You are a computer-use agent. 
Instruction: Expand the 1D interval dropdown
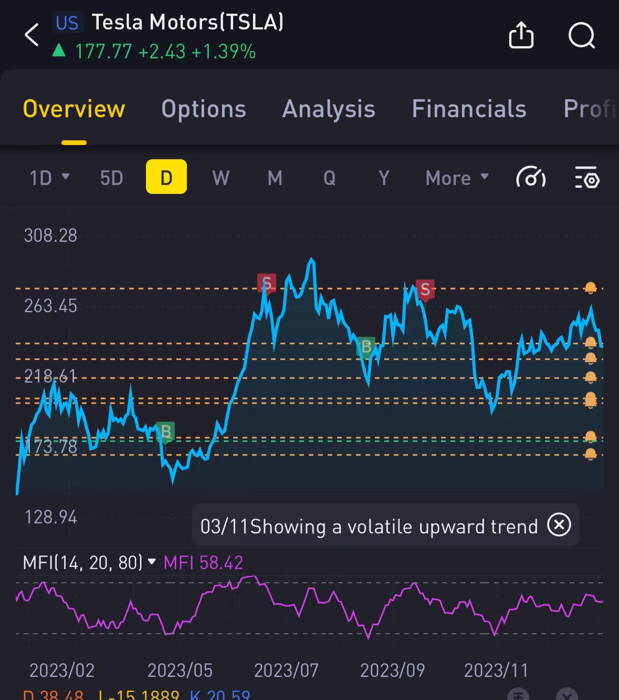point(49,178)
